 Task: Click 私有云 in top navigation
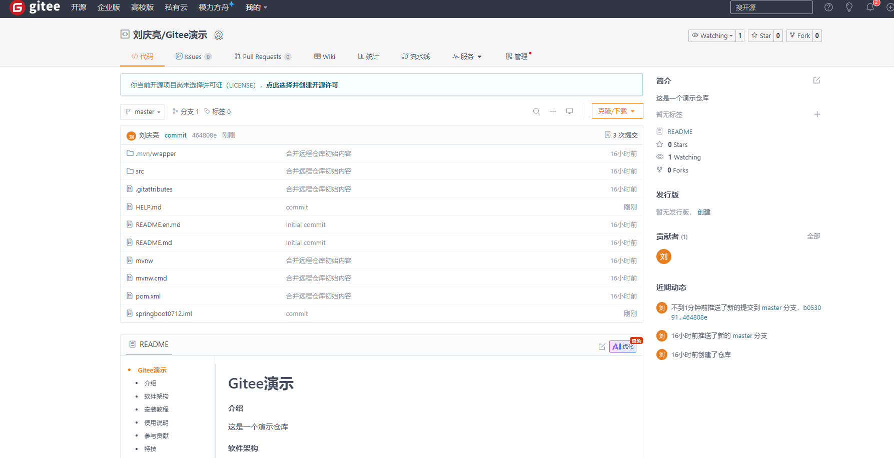tap(176, 7)
